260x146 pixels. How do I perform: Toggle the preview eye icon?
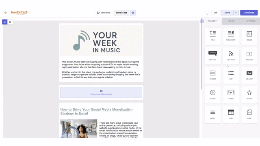coord(133,13)
